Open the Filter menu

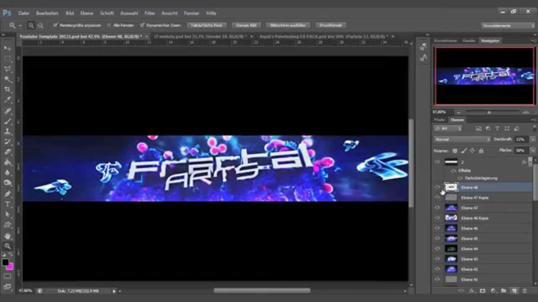pos(150,13)
